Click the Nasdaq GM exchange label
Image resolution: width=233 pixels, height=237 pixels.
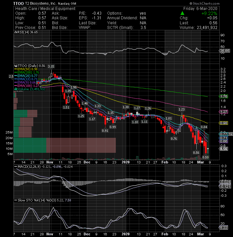67,3
